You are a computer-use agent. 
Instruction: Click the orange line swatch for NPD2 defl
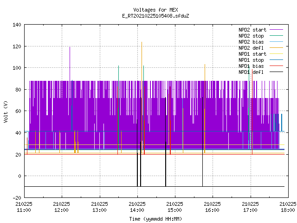coord(277,47)
